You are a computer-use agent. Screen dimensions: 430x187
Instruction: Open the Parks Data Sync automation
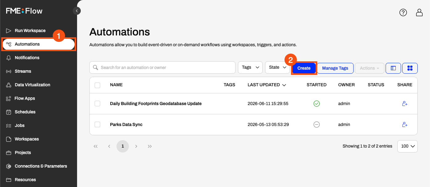(x=126, y=124)
